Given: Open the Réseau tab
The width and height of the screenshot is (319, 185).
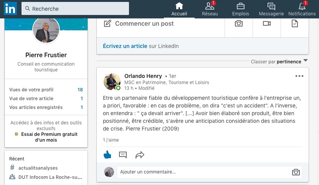Looking at the screenshot, I should 210,9.
